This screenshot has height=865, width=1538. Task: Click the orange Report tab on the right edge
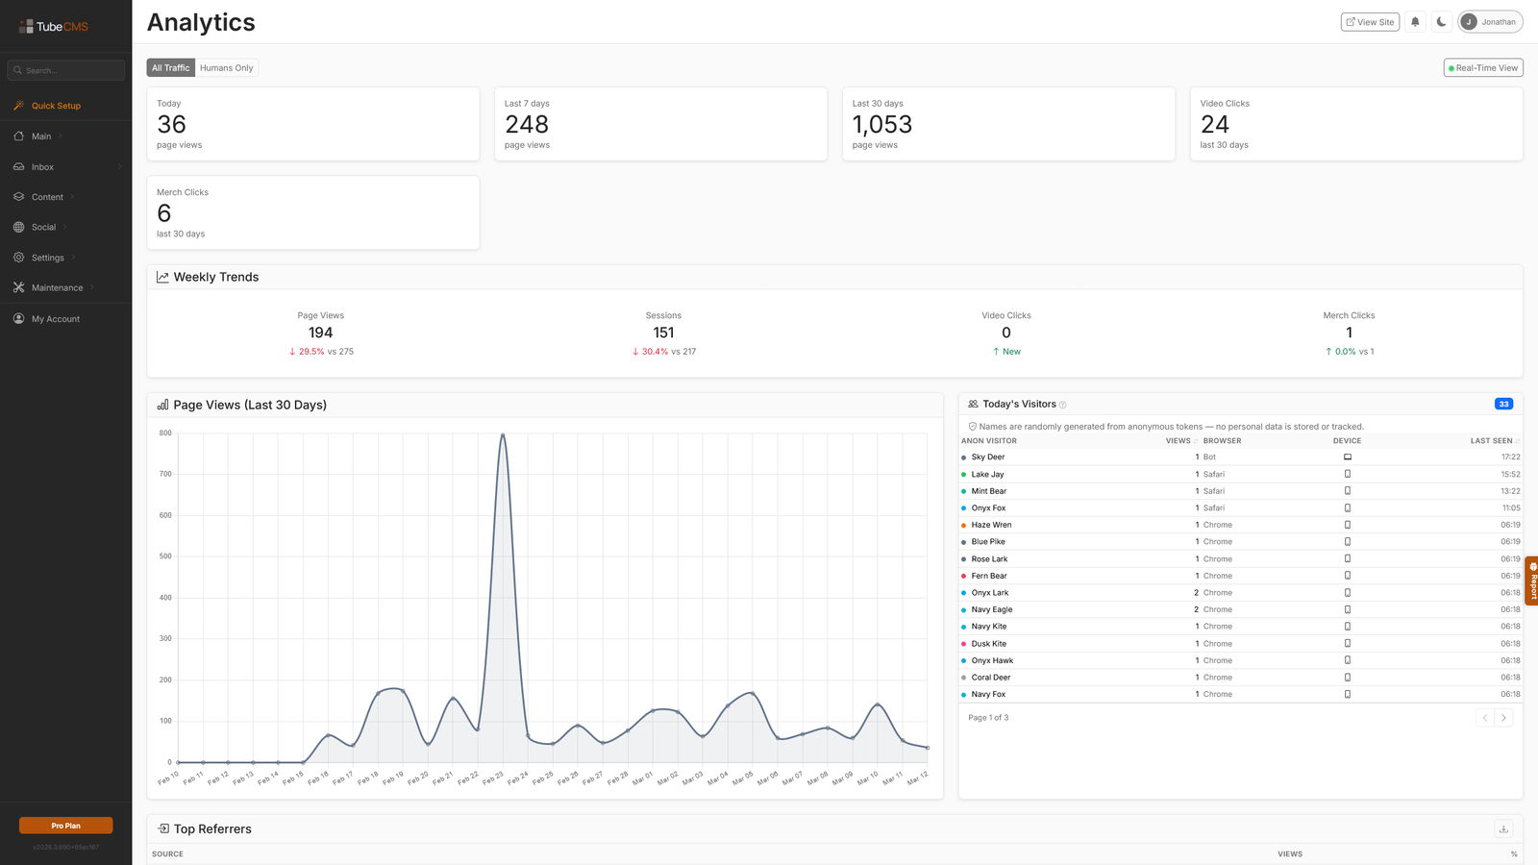pos(1532,580)
